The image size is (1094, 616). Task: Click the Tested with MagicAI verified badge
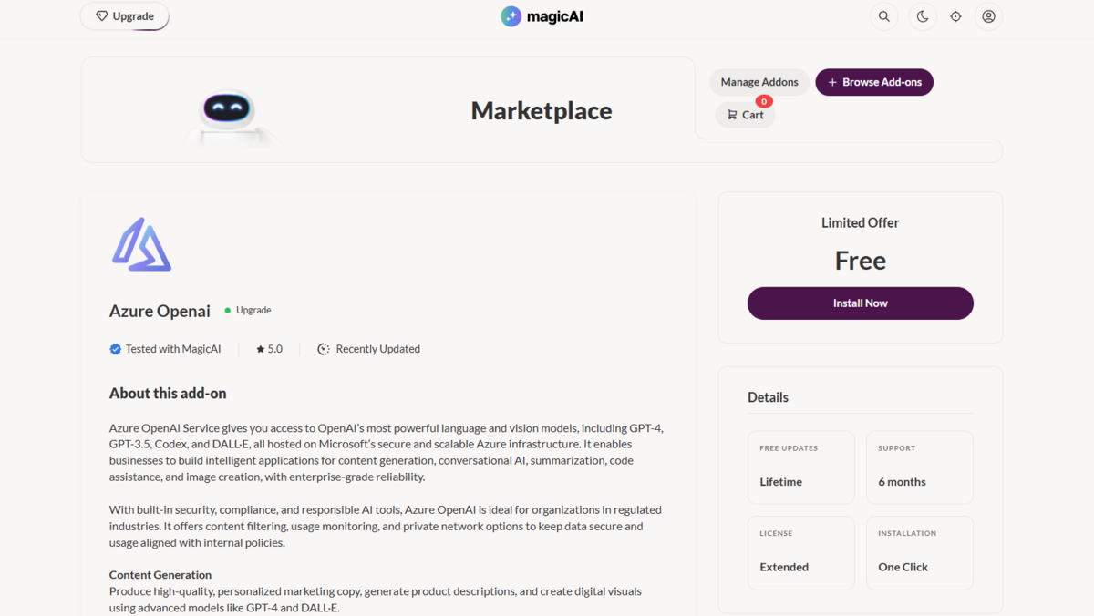tap(165, 349)
